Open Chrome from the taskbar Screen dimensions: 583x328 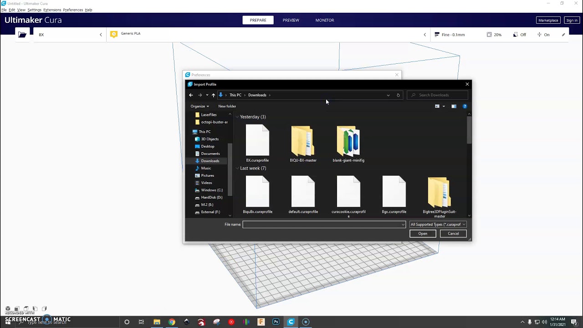[171, 322]
